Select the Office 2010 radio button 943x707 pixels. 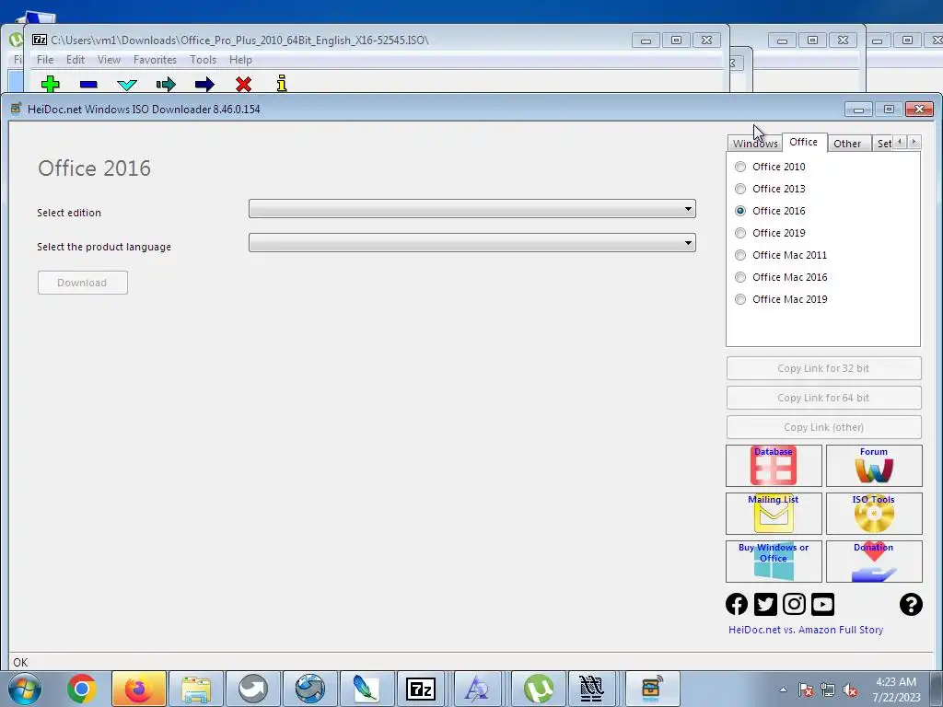click(740, 167)
